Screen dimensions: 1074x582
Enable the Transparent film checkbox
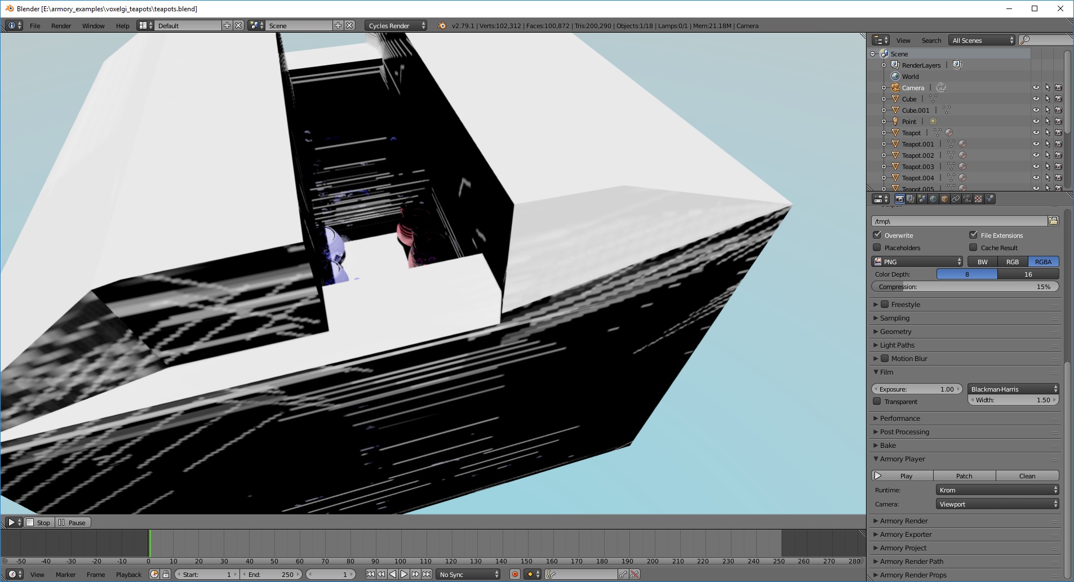(877, 401)
